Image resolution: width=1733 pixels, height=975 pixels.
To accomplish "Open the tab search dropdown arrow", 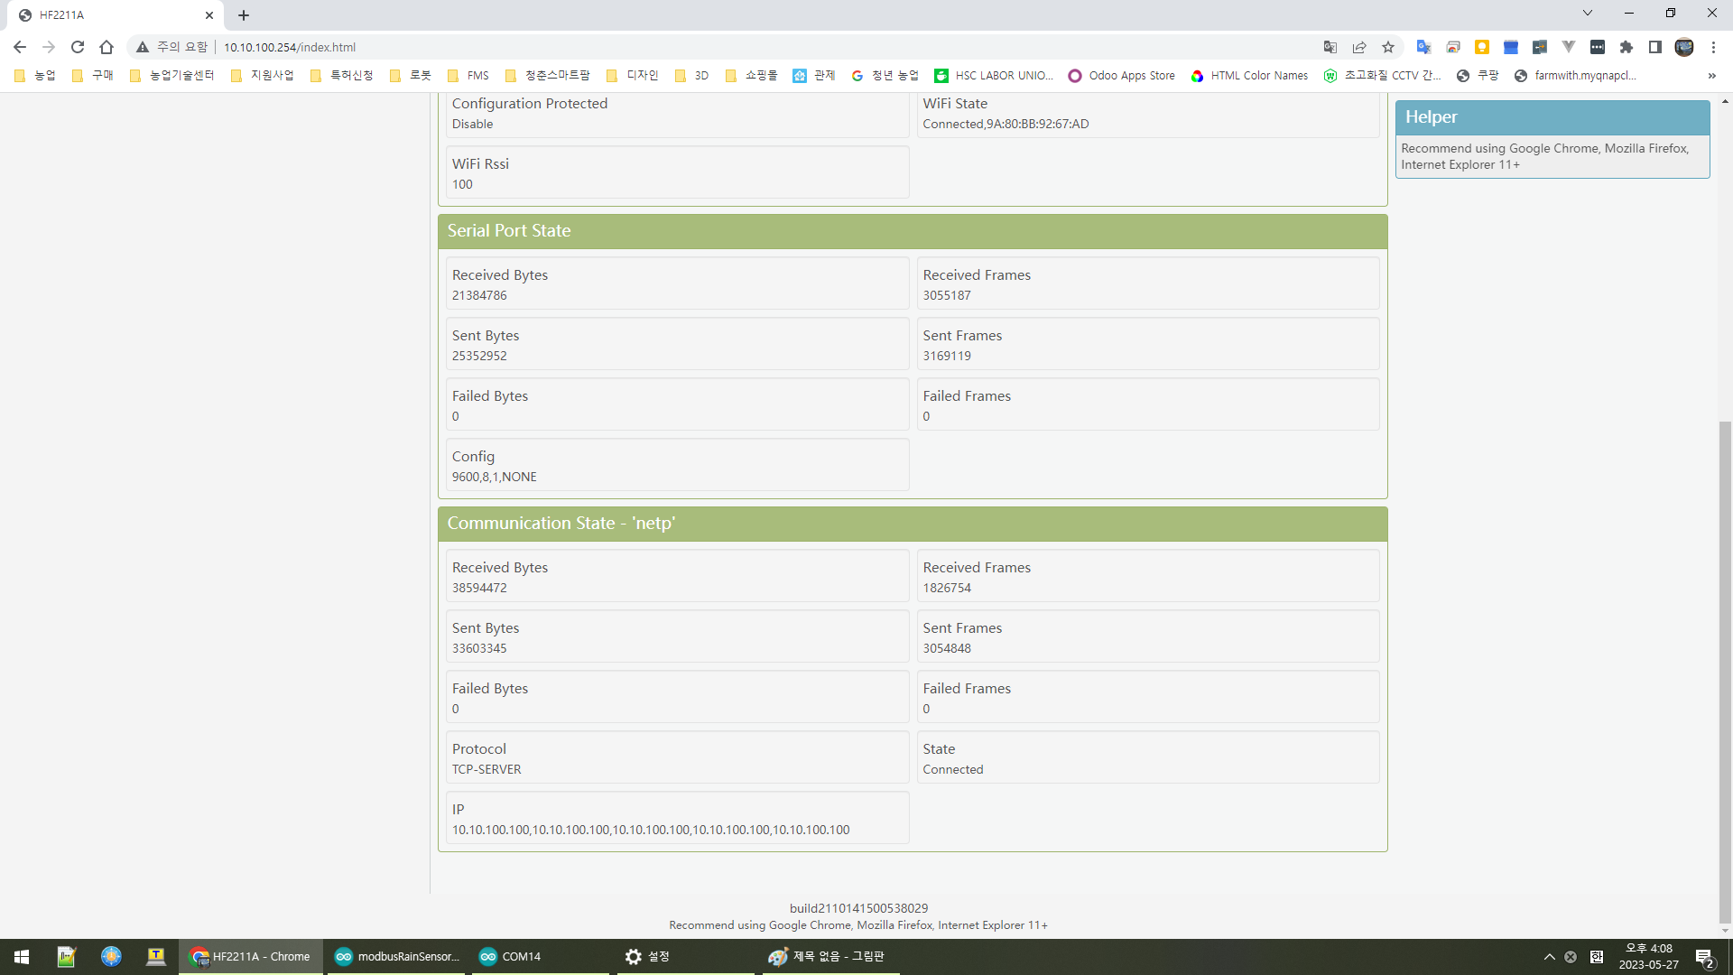I will tap(1588, 14).
